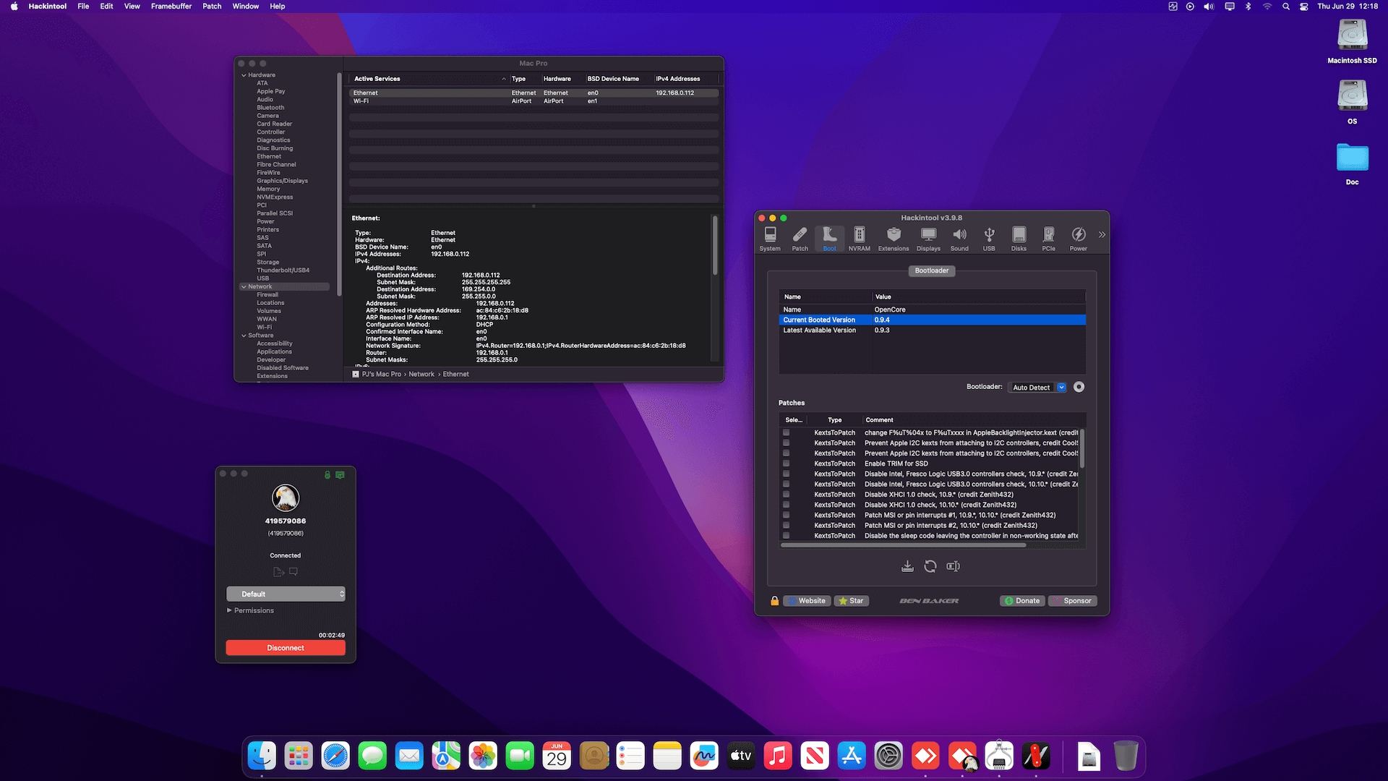1388x781 pixels.
Task: Open the Patch menu in menu bar
Action: tap(212, 6)
